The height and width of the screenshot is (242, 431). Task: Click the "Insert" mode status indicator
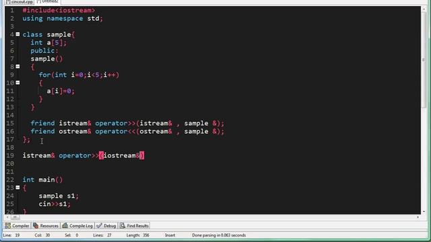click(170, 235)
